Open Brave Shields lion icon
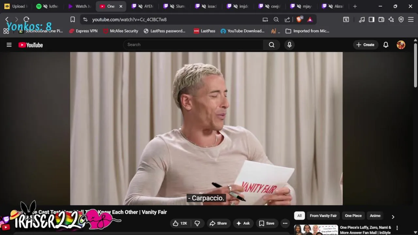 (299, 20)
